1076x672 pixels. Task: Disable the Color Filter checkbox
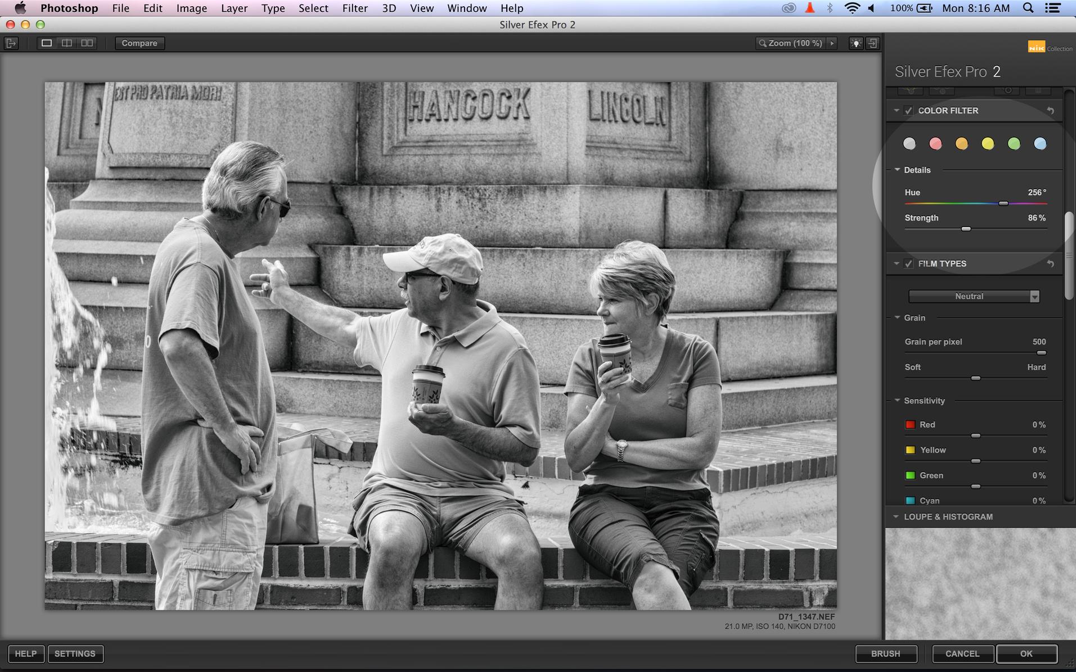coord(908,111)
